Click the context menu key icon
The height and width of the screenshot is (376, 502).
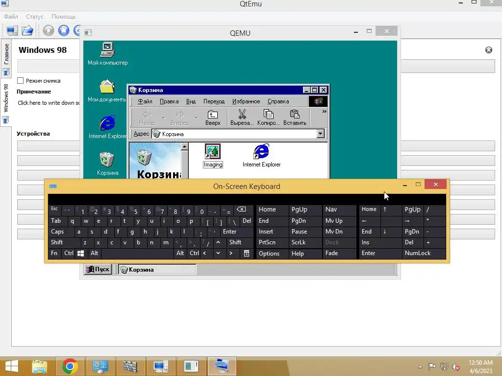(x=247, y=253)
